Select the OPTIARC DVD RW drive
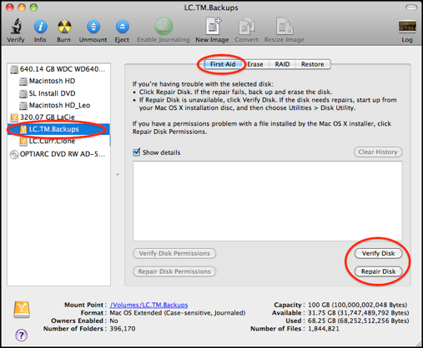This screenshot has height=348, width=423. [58, 154]
